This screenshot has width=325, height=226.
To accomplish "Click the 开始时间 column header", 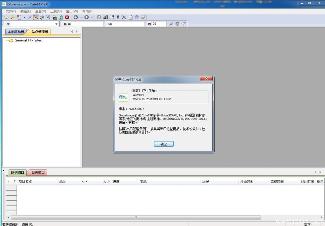I will pyautogui.click(x=254, y=182).
